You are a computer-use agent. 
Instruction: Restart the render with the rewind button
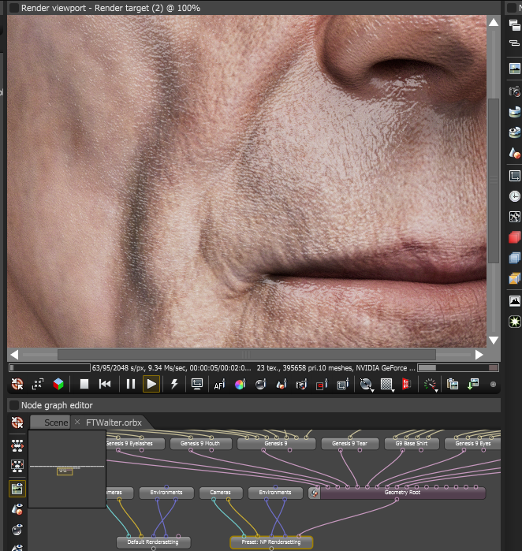tap(105, 384)
